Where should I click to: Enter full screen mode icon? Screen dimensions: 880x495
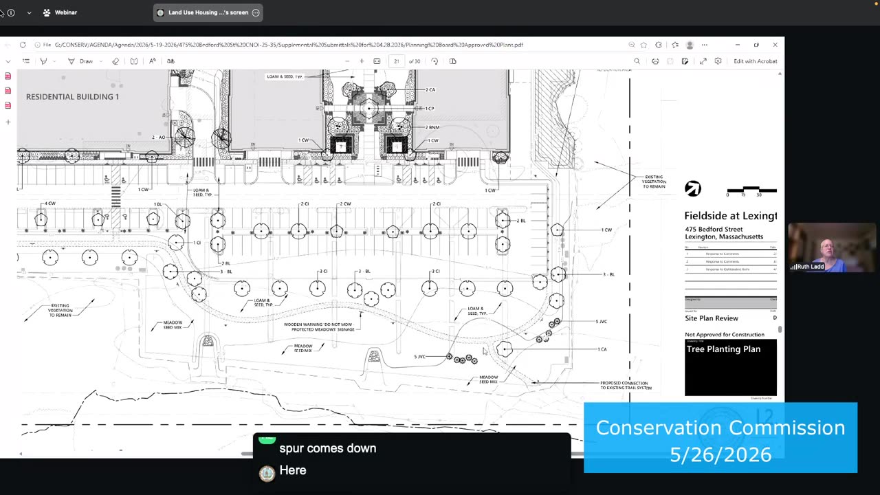pos(703,61)
